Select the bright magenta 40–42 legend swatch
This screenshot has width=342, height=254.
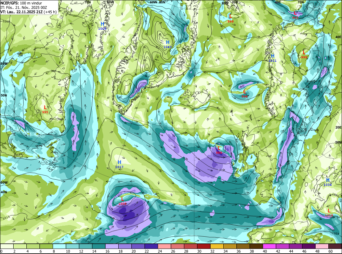tap(269, 246)
